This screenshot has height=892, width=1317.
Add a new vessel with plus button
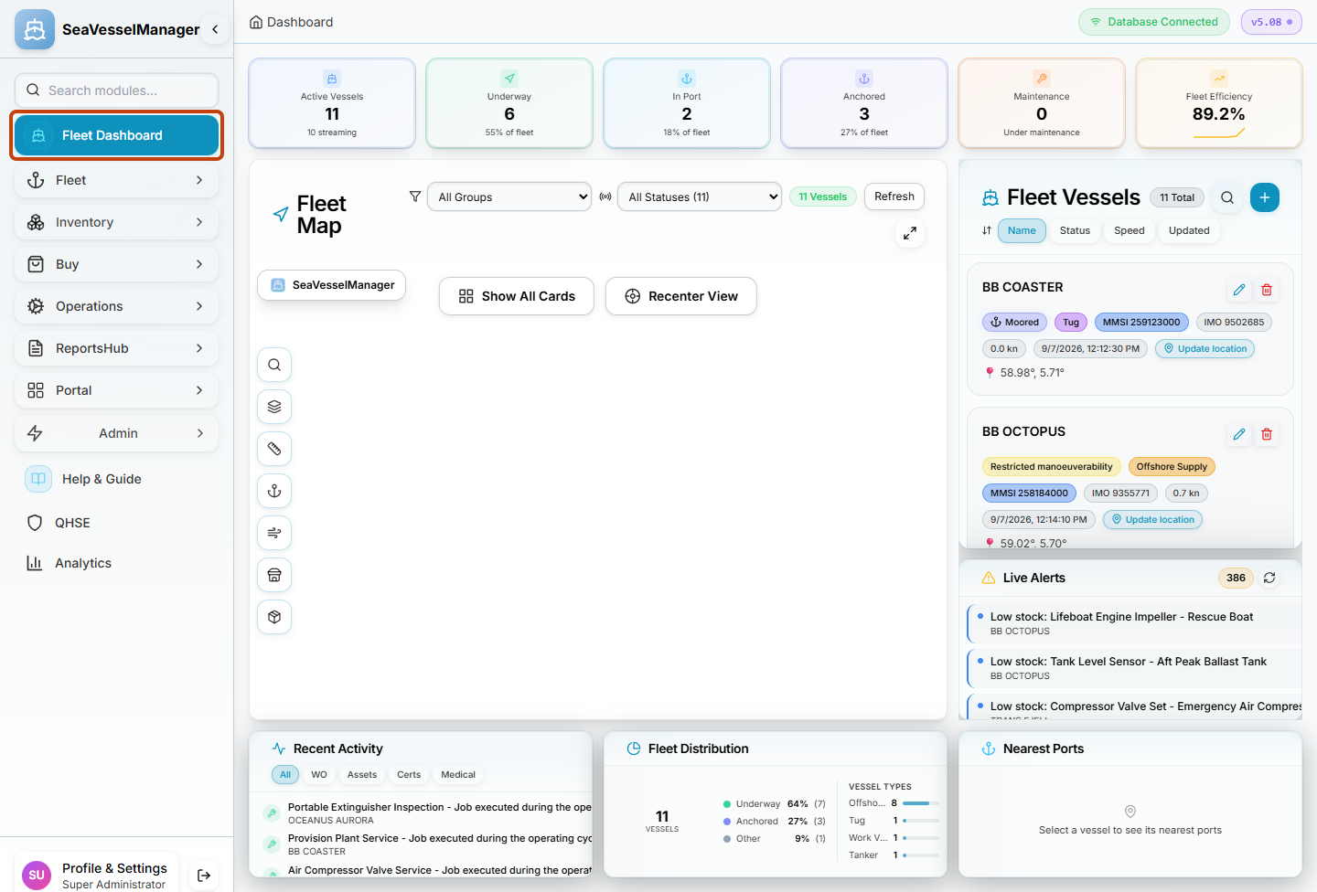[x=1265, y=197]
